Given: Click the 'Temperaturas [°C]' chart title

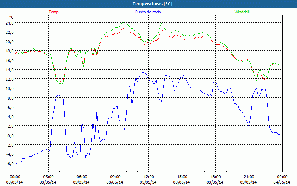Looking at the screenshot, I should (152, 4).
